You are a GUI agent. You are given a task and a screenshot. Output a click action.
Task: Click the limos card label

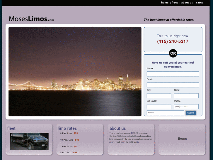(x=182, y=139)
